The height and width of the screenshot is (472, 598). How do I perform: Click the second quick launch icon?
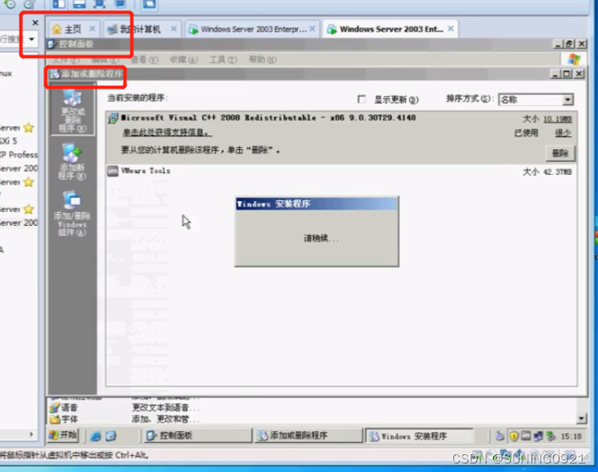[111, 436]
